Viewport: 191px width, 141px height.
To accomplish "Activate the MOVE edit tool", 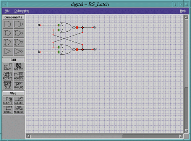I will pyautogui.click(x=8, y=67).
